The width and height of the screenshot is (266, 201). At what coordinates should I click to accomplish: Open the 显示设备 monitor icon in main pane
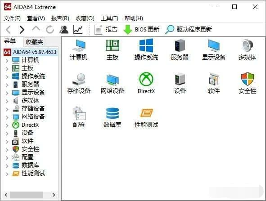pyautogui.click(x=214, y=45)
